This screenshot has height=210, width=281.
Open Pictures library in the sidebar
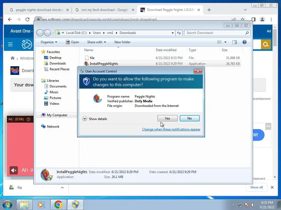click(55, 98)
